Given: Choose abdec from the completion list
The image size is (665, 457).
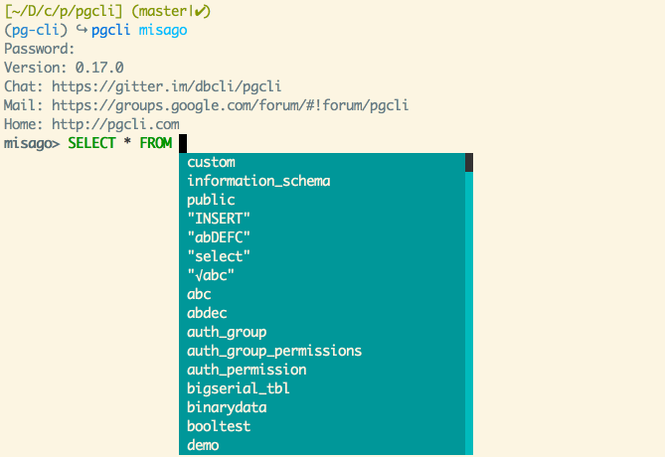Looking at the screenshot, I should (x=207, y=313).
